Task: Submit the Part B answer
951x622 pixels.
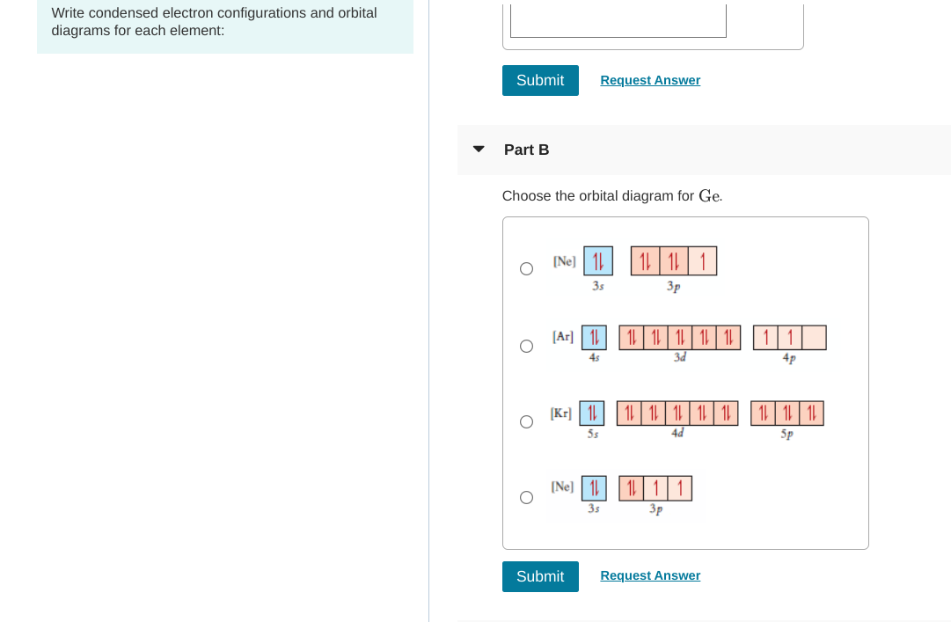Action: (x=540, y=576)
